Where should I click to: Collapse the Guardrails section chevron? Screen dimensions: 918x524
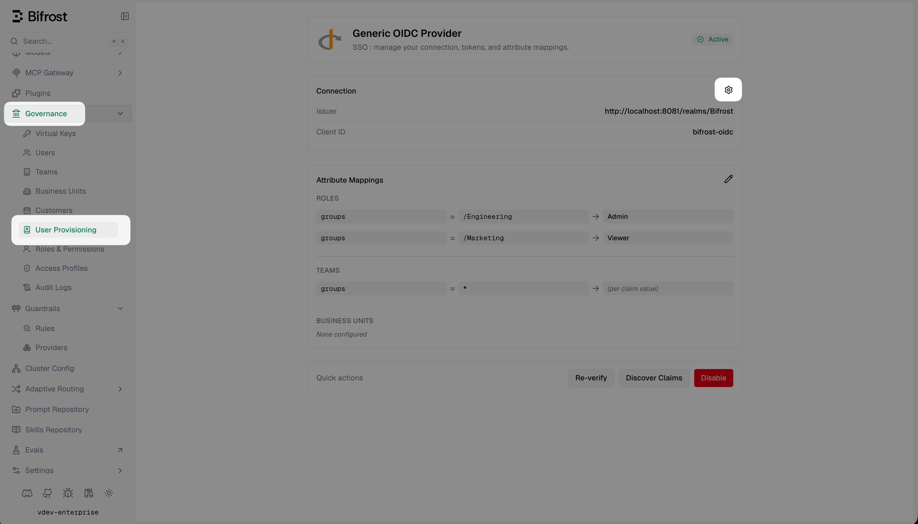pyautogui.click(x=120, y=308)
